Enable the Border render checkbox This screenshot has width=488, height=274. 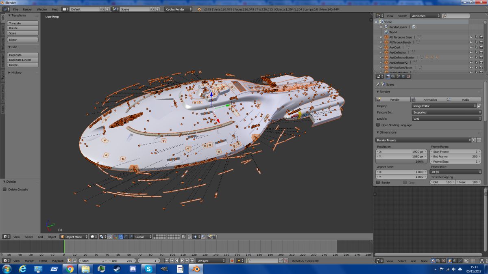pos(378,183)
